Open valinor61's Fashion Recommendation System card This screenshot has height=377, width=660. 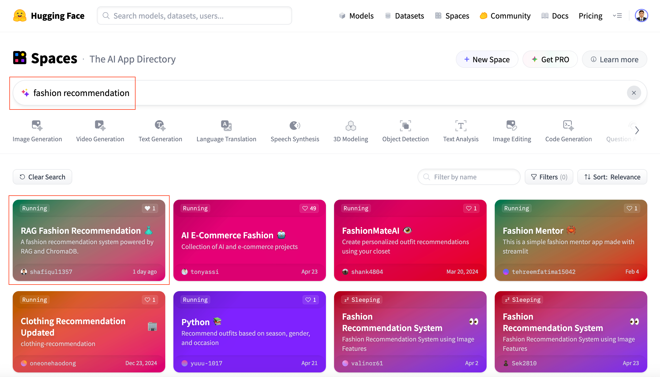pyautogui.click(x=410, y=332)
